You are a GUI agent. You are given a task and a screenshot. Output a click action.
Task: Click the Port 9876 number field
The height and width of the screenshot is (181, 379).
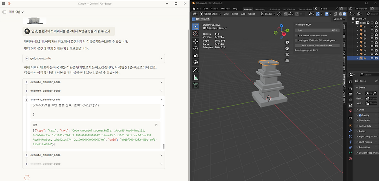(x=317, y=30)
